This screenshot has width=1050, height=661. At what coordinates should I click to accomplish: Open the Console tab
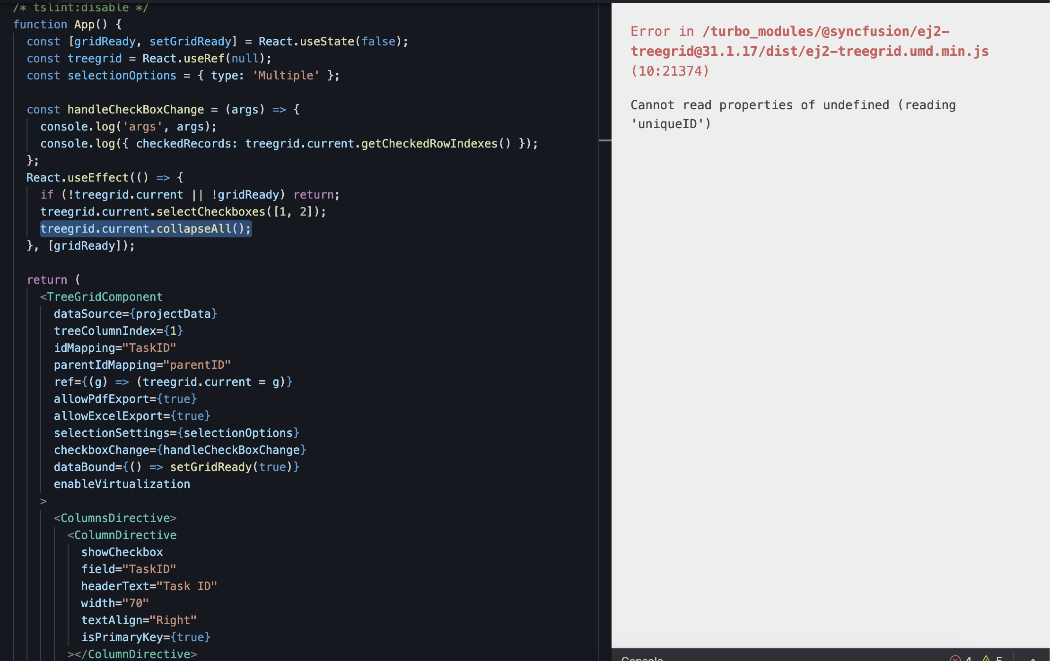pyautogui.click(x=642, y=658)
